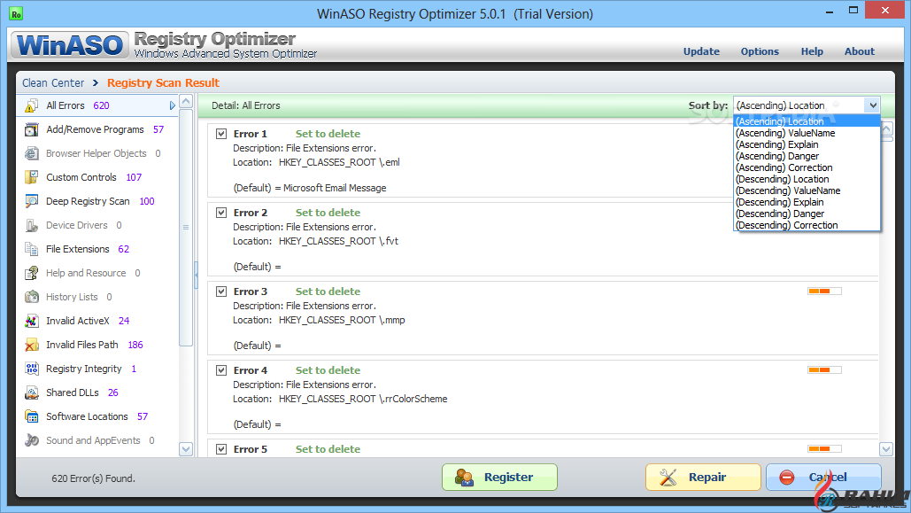The height and width of the screenshot is (513, 911).
Task: Click the results list scroll down arrow
Action: click(x=886, y=449)
